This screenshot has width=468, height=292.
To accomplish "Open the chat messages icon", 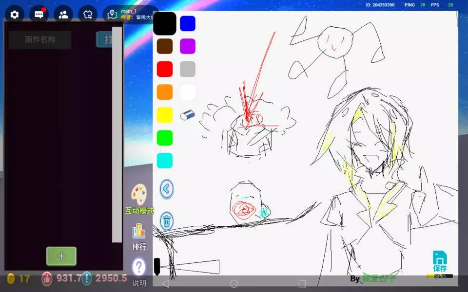I will click(x=39, y=14).
